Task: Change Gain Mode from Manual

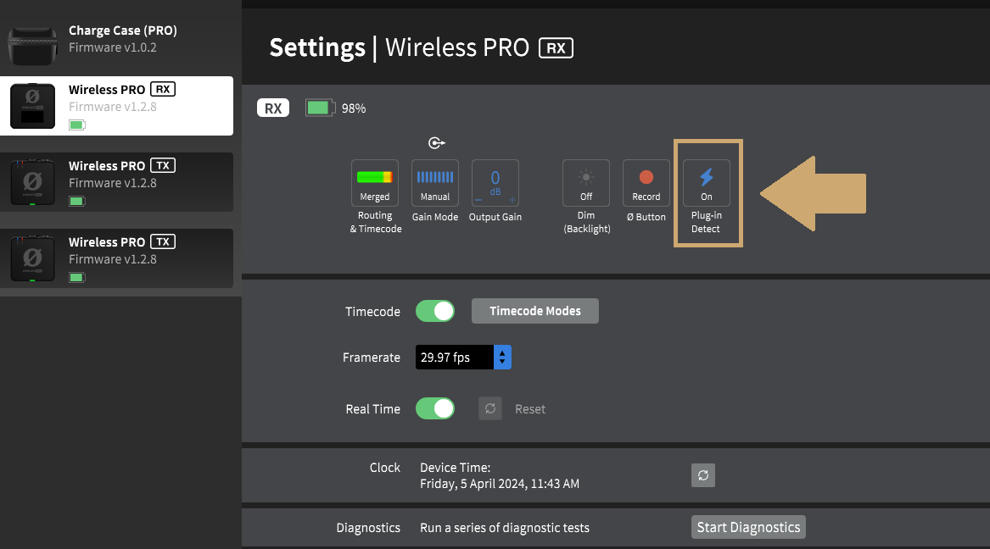Action: click(x=435, y=183)
